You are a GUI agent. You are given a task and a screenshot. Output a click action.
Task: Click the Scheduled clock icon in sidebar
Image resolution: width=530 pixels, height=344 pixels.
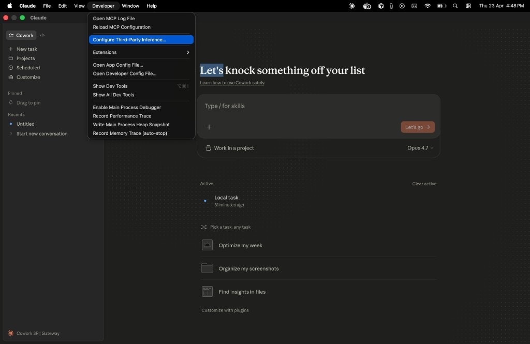point(11,68)
